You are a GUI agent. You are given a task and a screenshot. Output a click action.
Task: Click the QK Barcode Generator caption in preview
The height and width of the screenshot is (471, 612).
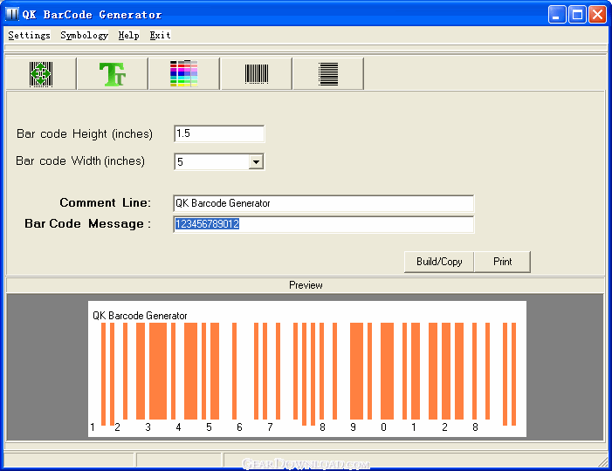pos(140,316)
